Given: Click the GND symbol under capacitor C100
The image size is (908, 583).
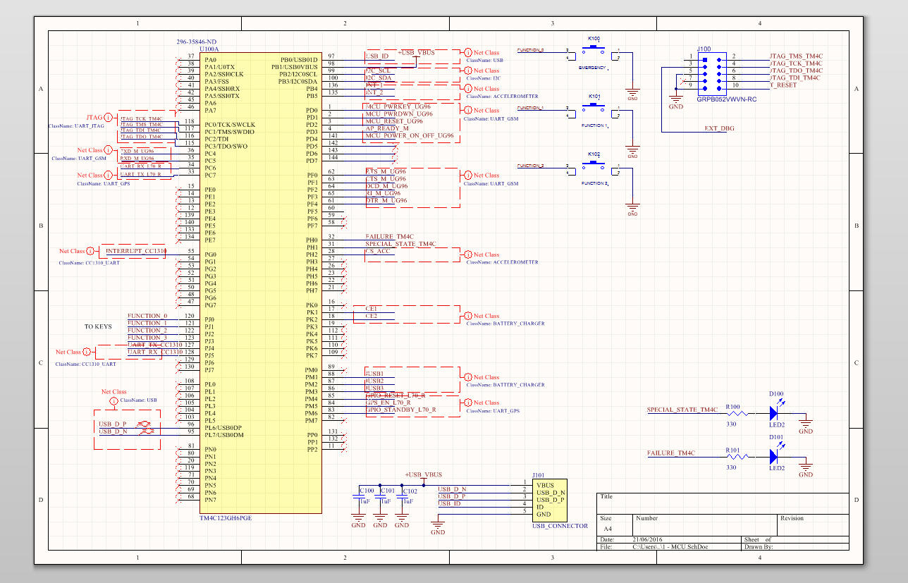Looking at the screenshot, I should pyautogui.click(x=358, y=520).
